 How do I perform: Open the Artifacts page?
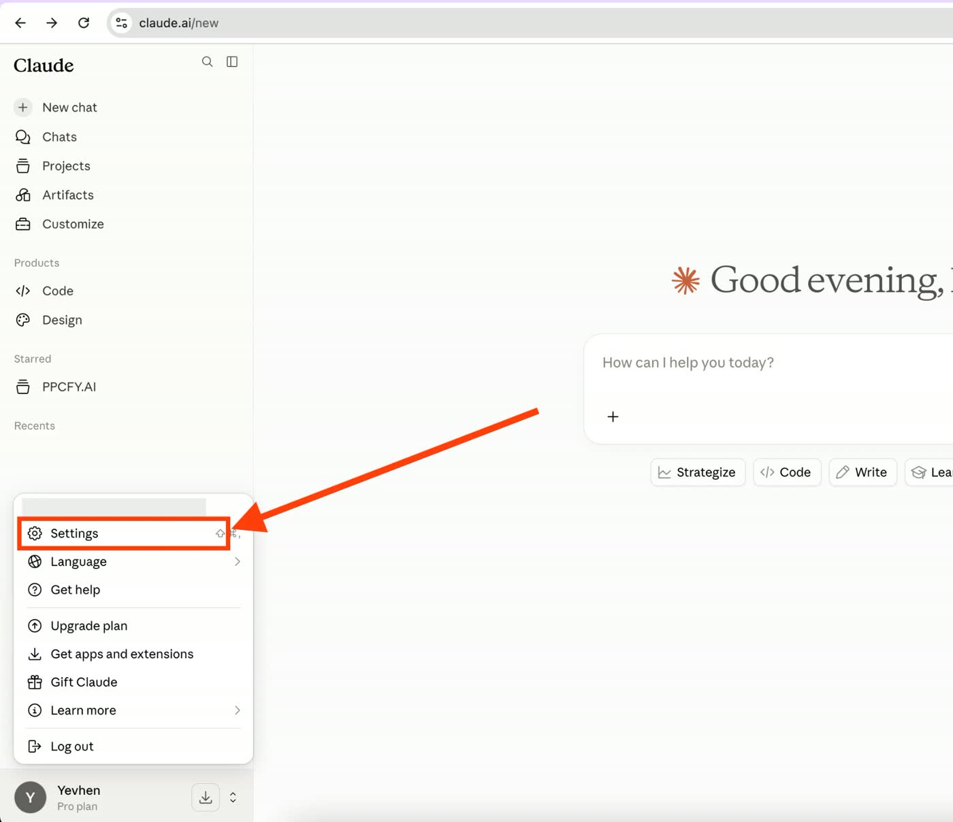[68, 195]
